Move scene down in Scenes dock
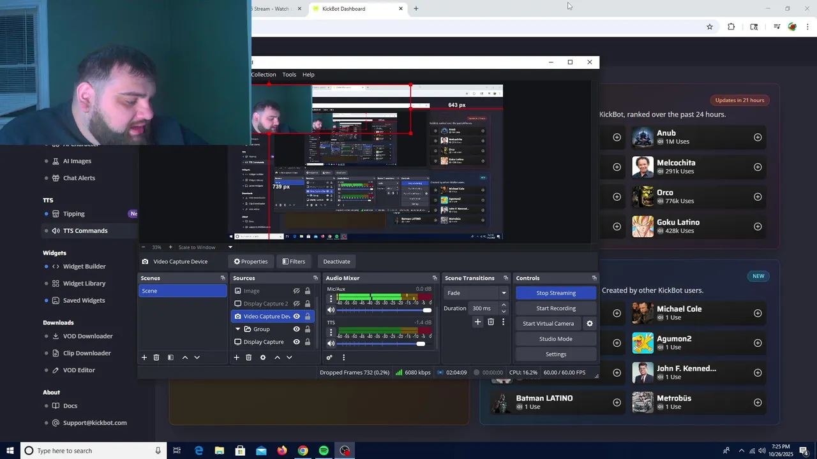Image resolution: width=817 pixels, height=459 pixels. (197, 358)
